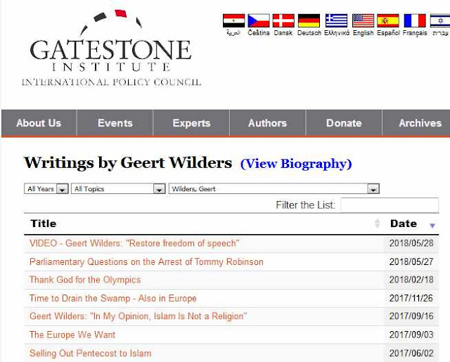Navigate to the Authors menu item
Viewport: 450px width, 362px height.
267,123
